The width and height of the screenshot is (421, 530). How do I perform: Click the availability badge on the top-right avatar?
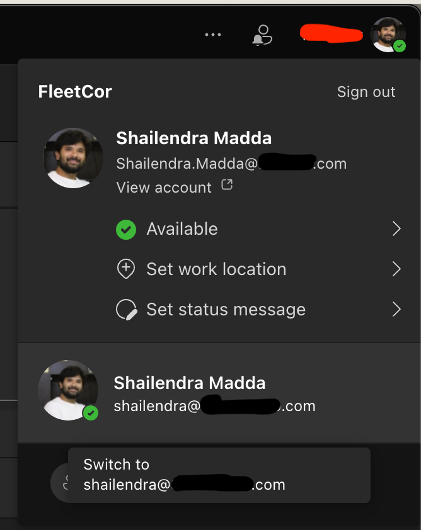[x=401, y=45]
